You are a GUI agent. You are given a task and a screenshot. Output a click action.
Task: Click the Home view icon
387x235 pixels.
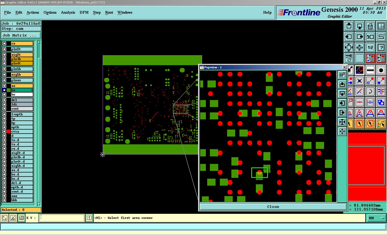coord(370,26)
